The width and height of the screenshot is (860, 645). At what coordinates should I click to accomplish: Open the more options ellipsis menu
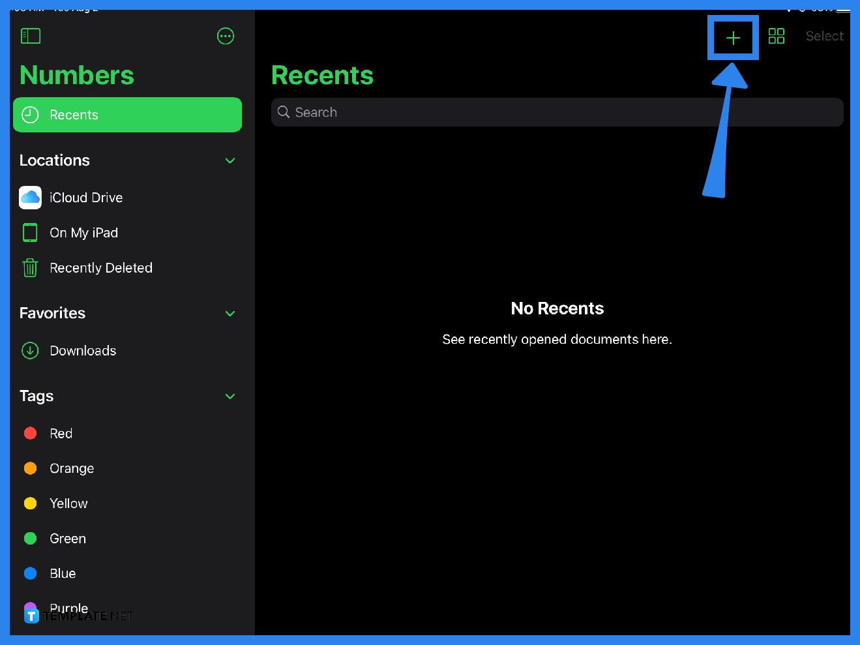[x=226, y=36]
